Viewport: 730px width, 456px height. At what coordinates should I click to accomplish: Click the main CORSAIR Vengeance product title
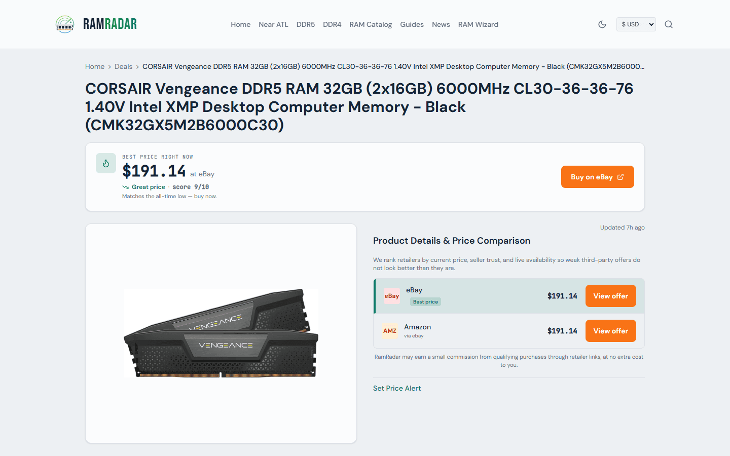tap(359, 107)
